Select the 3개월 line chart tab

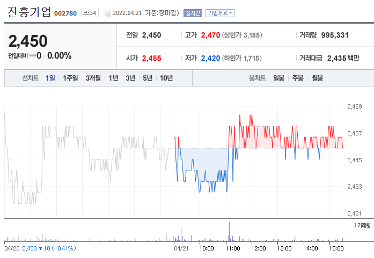pos(93,78)
